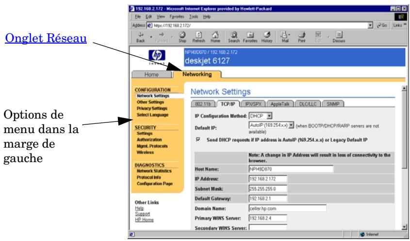Switch to the SNMP tab
This screenshot has height=241, width=410.
tap(333, 104)
